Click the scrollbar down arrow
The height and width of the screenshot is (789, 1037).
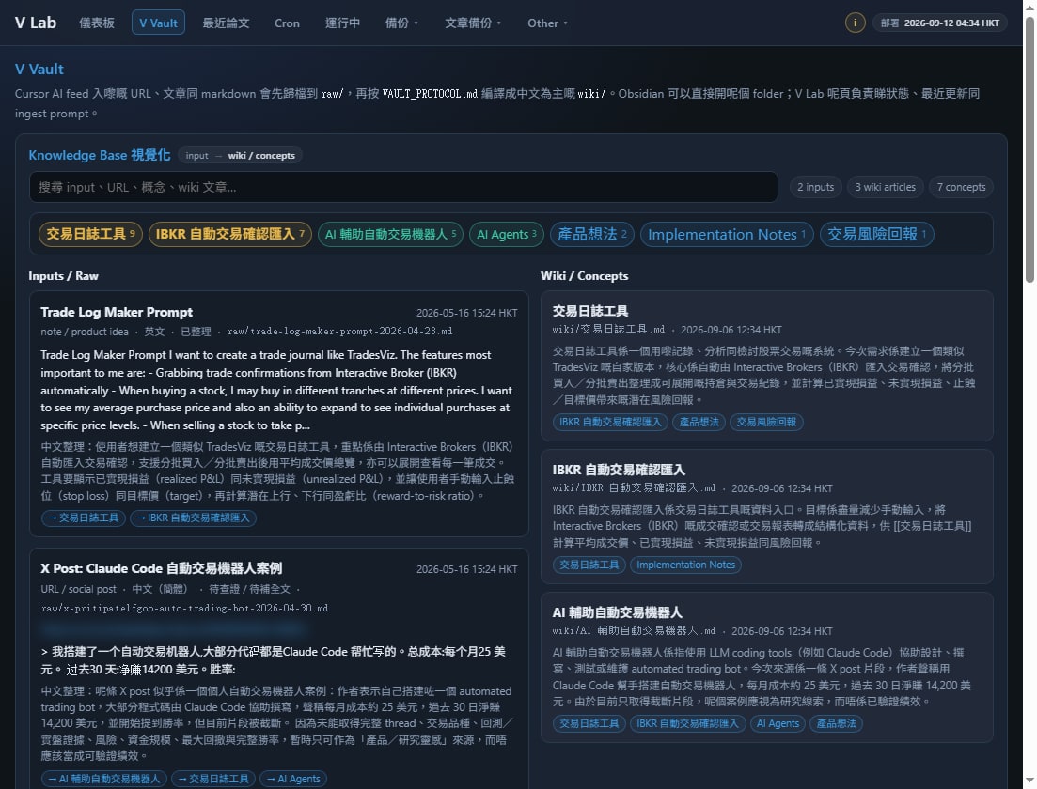pyautogui.click(x=1029, y=781)
